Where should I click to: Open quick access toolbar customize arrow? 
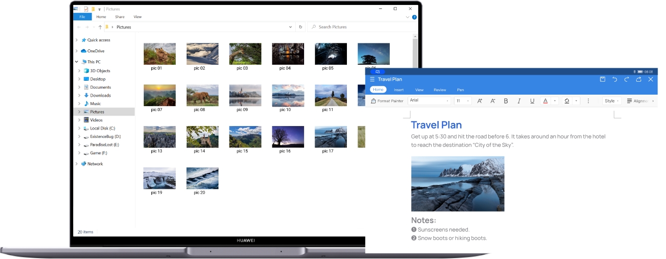(x=99, y=9)
